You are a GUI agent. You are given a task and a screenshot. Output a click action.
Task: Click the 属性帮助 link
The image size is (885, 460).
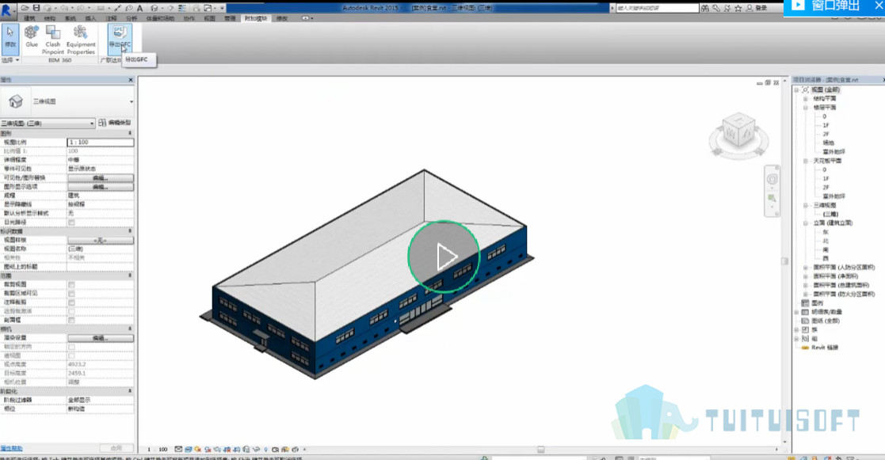(11, 449)
